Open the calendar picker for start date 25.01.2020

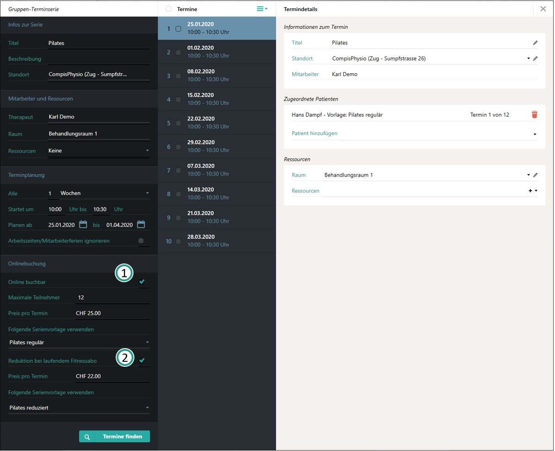(83, 225)
